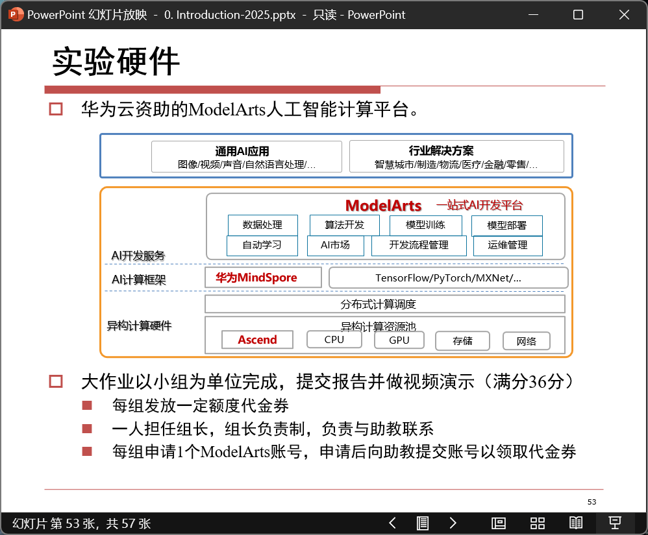Click the 异构计算资源池 label

[378, 326]
